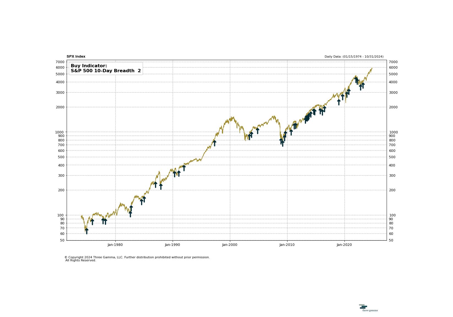This screenshot has width=453, height=317.
Task: Select the Jan-2000 x-axis label
Action: tap(230, 245)
